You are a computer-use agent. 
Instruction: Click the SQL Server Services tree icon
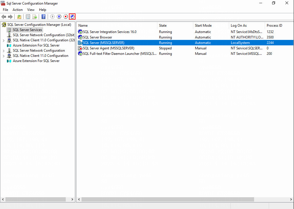(x=9, y=30)
